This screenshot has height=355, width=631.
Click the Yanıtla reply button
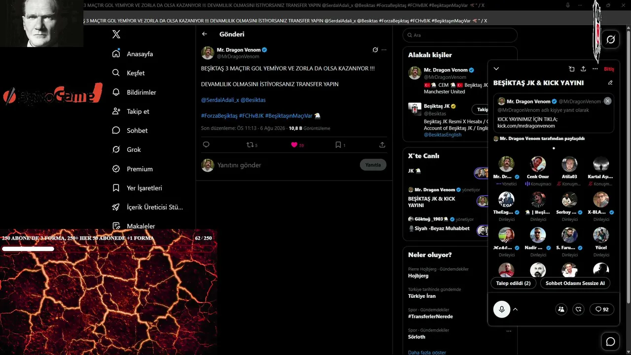coord(373,165)
